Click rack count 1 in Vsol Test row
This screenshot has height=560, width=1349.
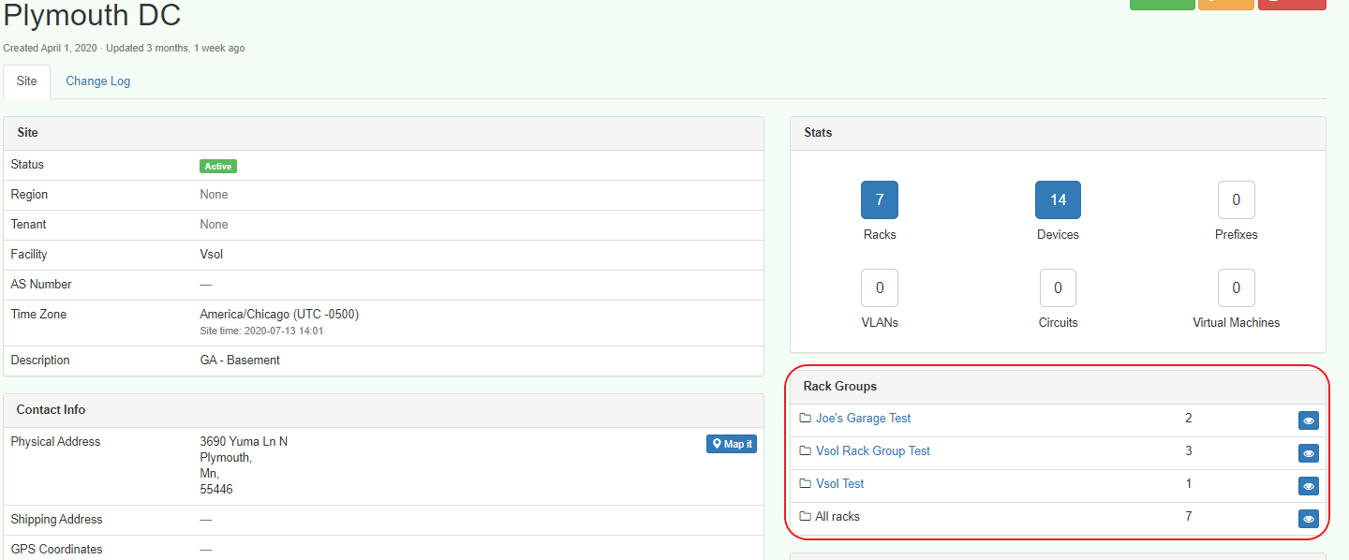click(x=1189, y=484)
